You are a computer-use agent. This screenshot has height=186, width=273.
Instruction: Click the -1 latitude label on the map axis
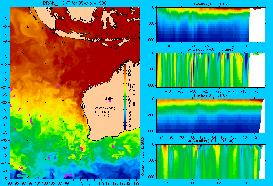(x=5, y=11)
